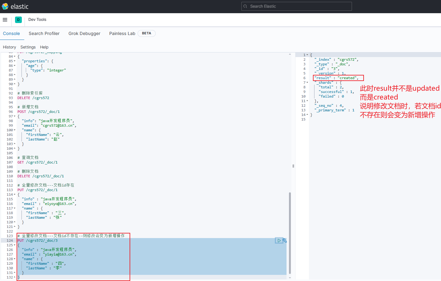Switch to the Console tab

(x=11, y=33)
